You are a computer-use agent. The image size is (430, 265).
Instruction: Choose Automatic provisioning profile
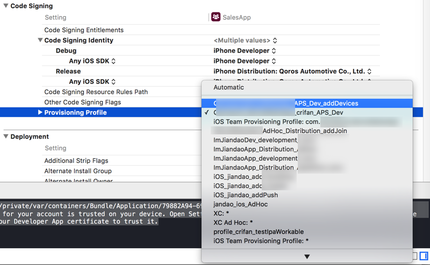coord(228,87)
